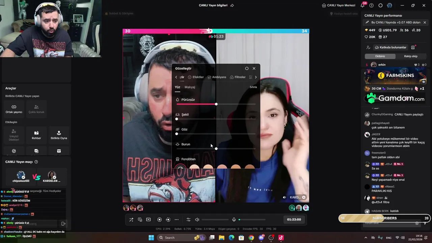The height and width of the screenshot is (243, 432).
Task: Open Ortak yayıncı co-host tool
Action: [x=14, y=109]
